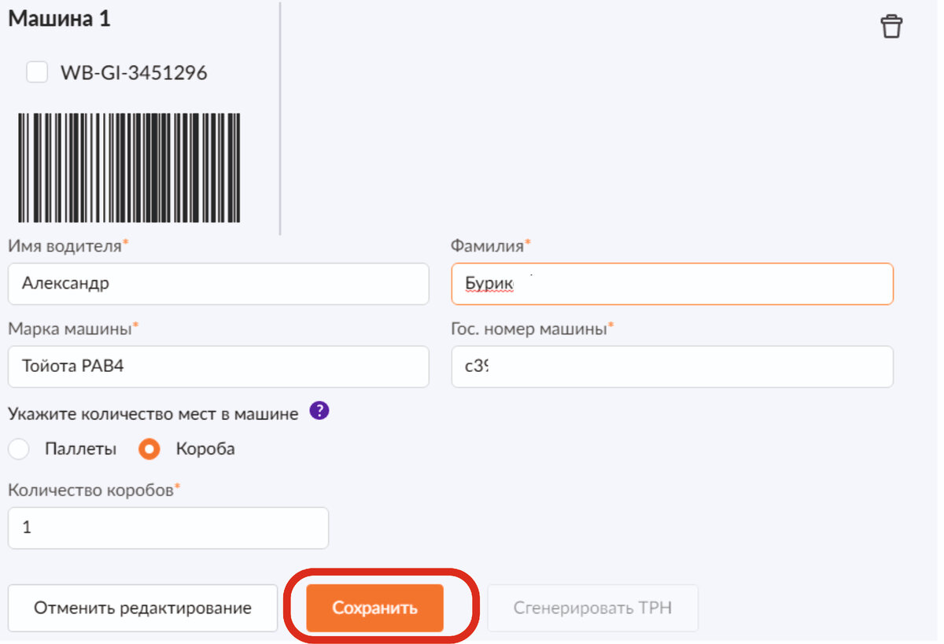Edit the Марка машины field with Тойота РАВ4
The height and width of the screenshot is (644, 944).
tap(218, 366)
